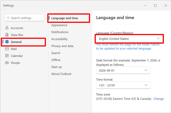Click the People icon in sidebar
This screenshot has height=113, width=171.
tap(7, 63)
